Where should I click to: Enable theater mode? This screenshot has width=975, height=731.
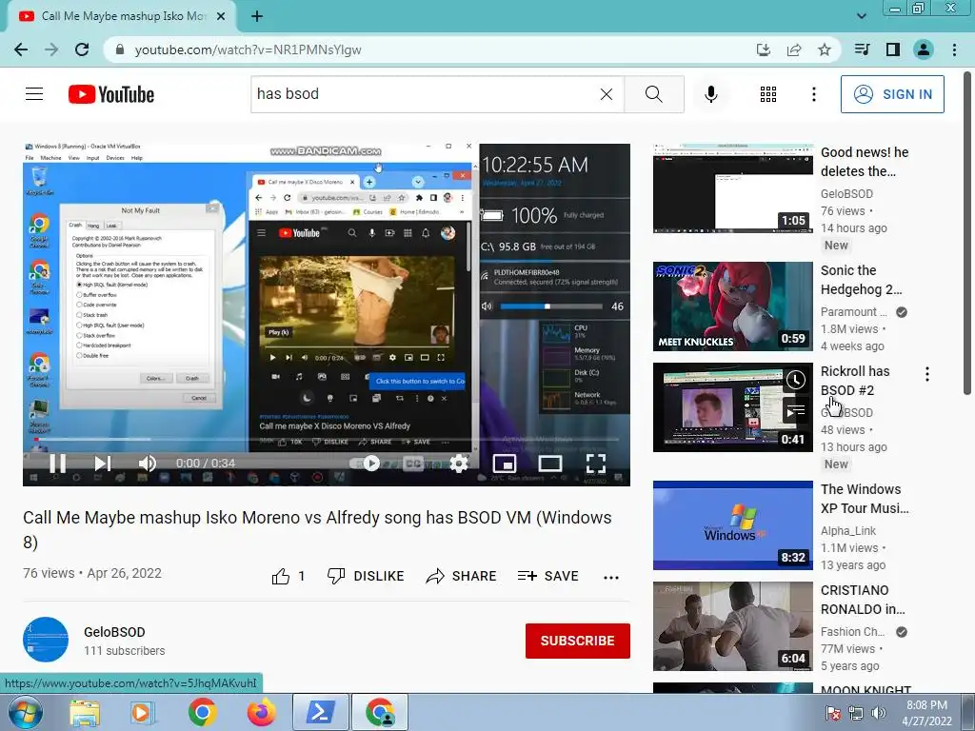pyautogui.click(x=550, y=464)
